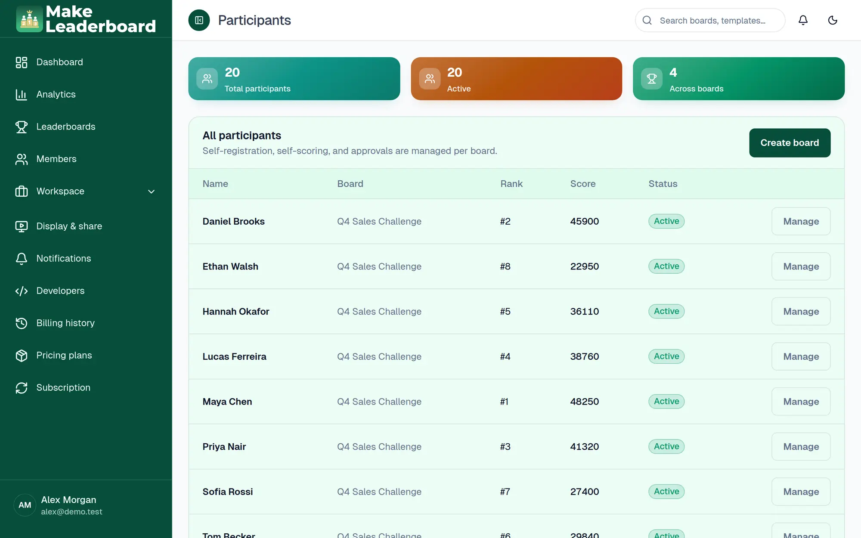Click the Workspace briefcase icon
The height and width of the screenshot is (538, 861).
pyautogui.click(x=21, y=192)
